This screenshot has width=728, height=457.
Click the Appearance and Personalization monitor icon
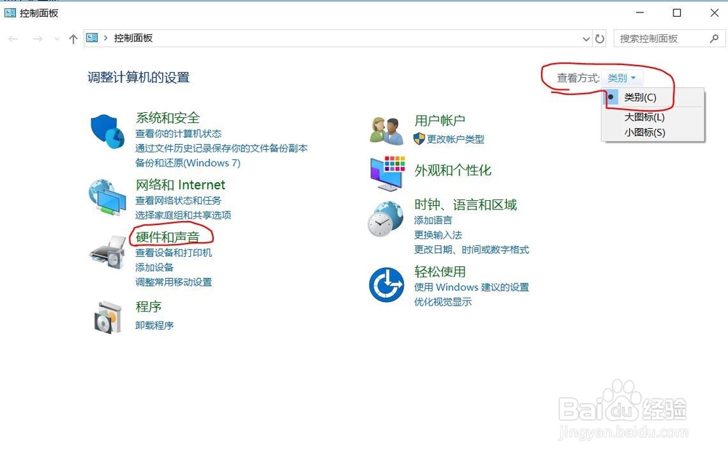(x=388, y=173)
